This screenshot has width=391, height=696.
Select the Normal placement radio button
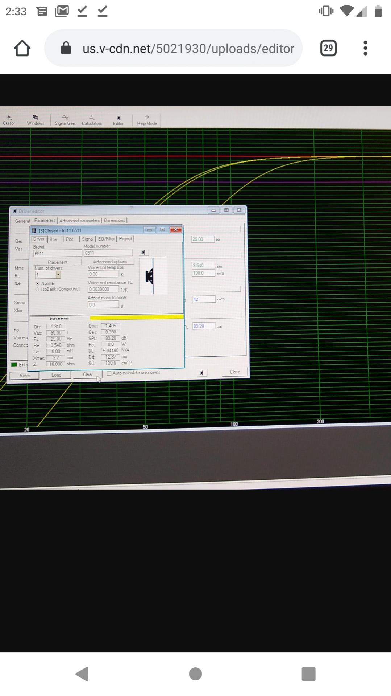37,283
